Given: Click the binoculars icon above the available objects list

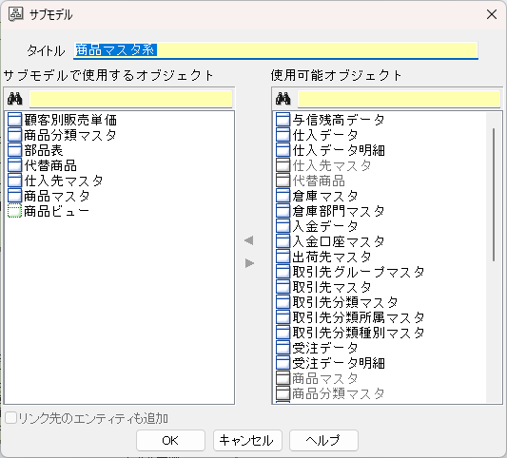Looking at the screenshot, I should pyautogui.click(x=283, y=99).
